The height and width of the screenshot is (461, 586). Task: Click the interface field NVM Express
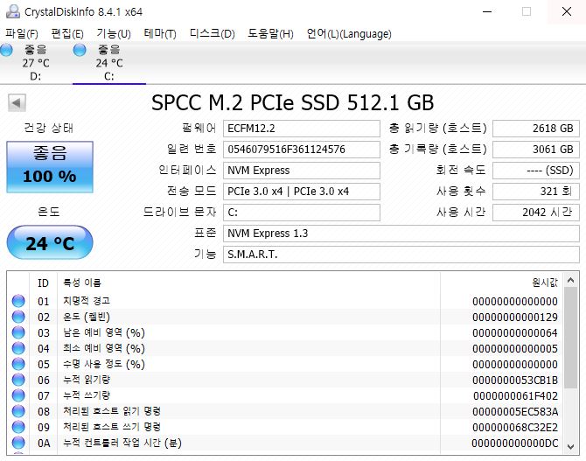302,171
